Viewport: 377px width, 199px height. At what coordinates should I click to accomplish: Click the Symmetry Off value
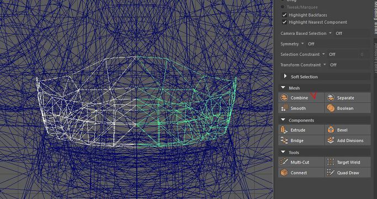pyautogui.click(x=311, y=44)
